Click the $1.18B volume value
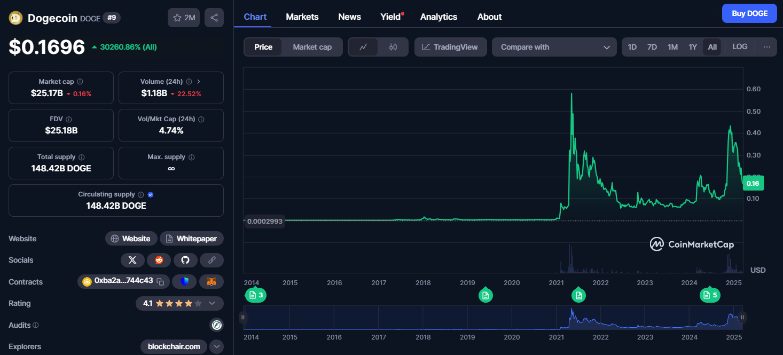 (154, 93)
